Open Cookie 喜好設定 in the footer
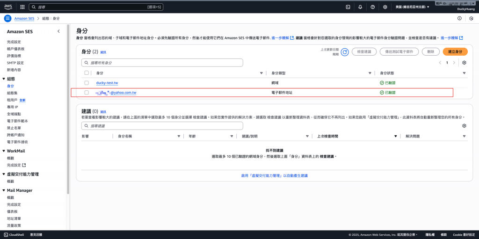This screenshot has width=479, height=239. point(464,235)
